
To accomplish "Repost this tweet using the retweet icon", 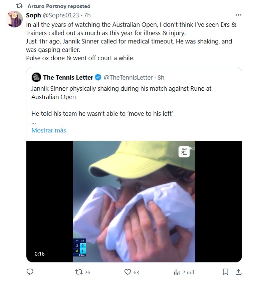I will pyautogui.click(x=79, y=272).
